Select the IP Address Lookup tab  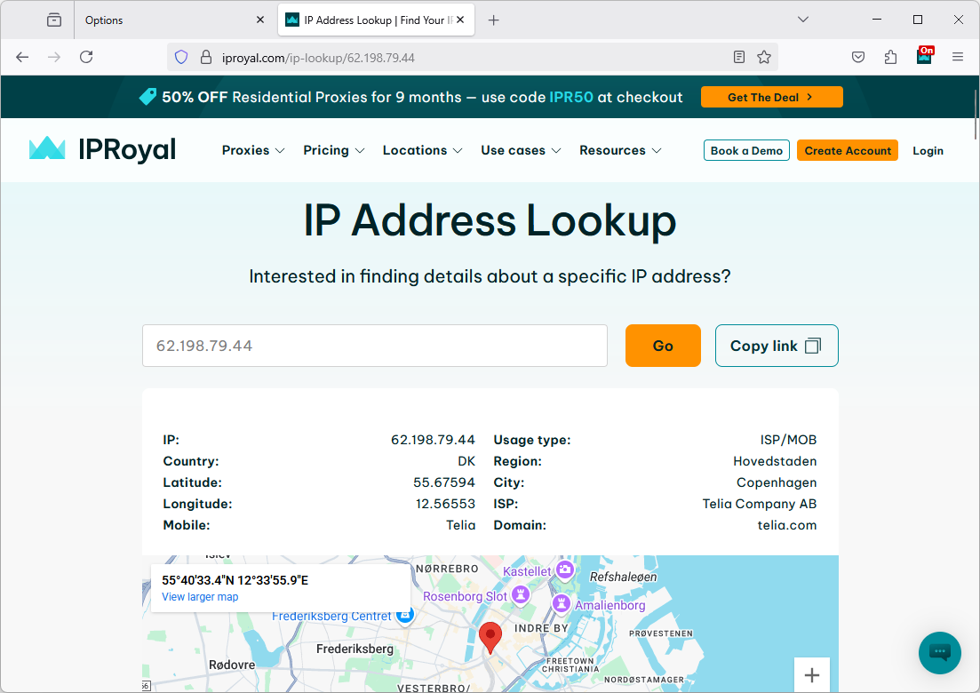[376, 20]
